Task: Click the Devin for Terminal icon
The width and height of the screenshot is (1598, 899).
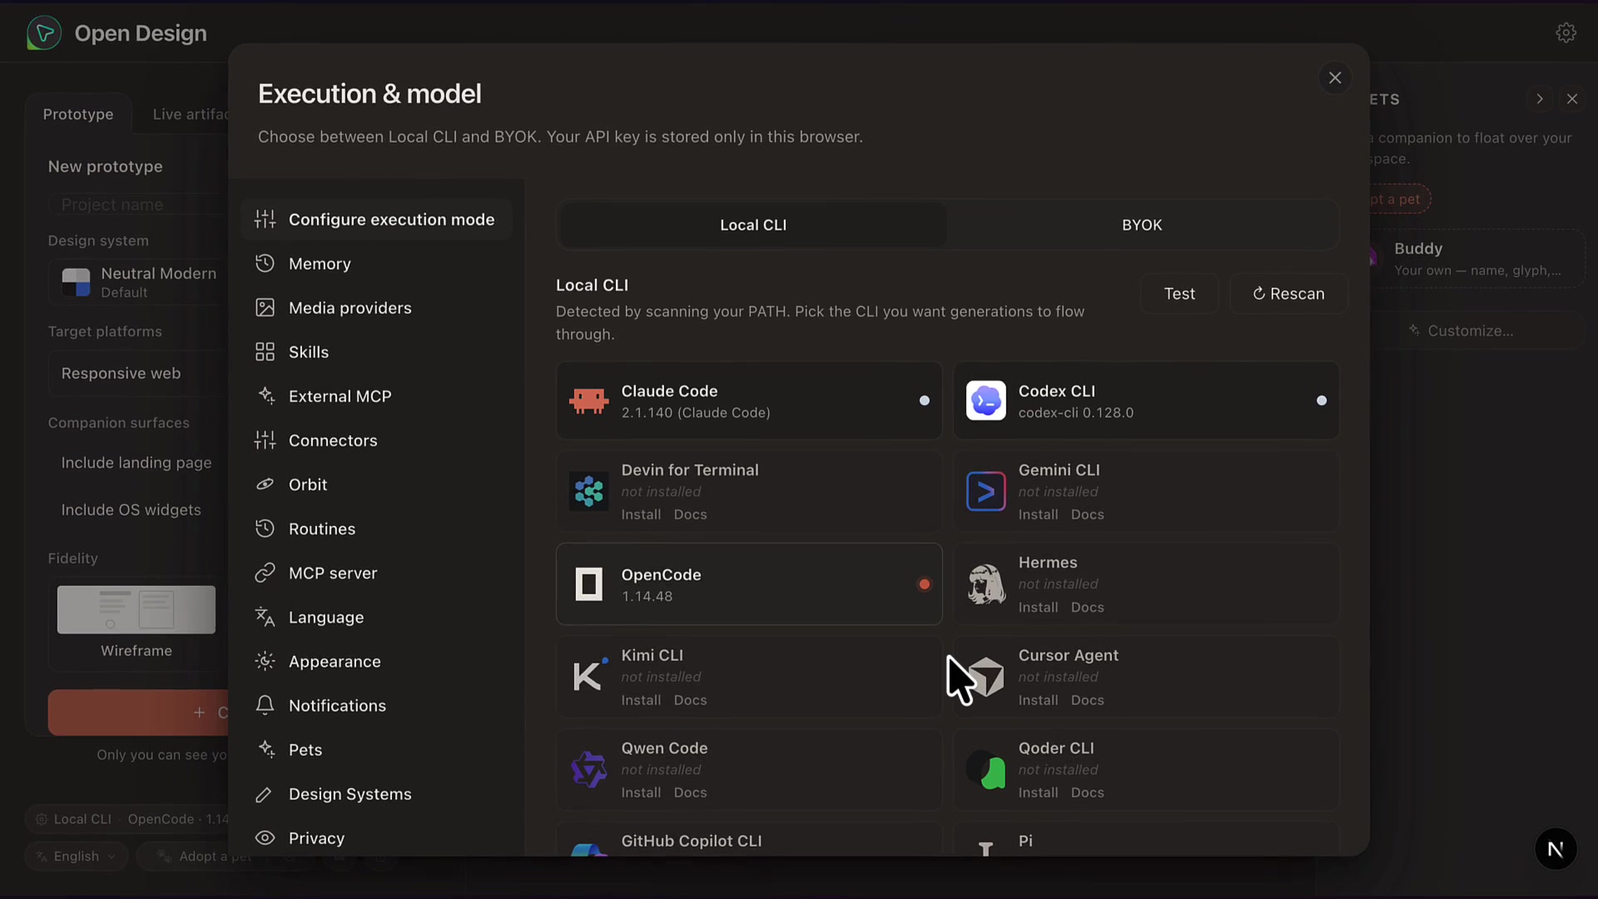Action: tap(588, 492)
